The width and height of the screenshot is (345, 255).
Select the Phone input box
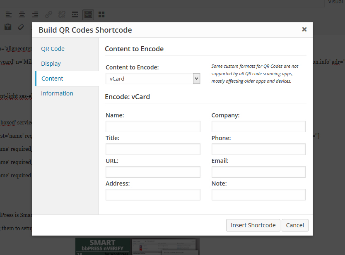tap(258, 149)
